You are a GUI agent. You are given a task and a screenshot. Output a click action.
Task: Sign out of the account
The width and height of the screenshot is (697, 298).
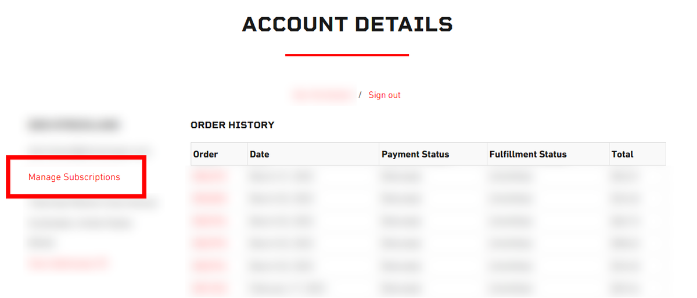pyautogui.click(x=385, y=95)
